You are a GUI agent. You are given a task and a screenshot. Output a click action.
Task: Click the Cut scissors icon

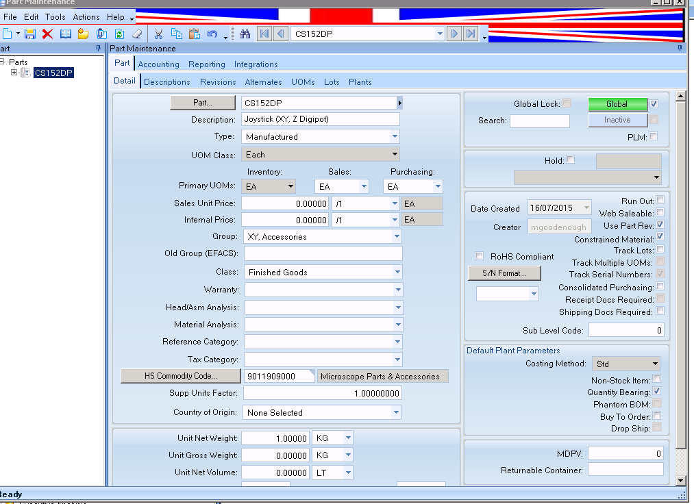click(158, 34)
